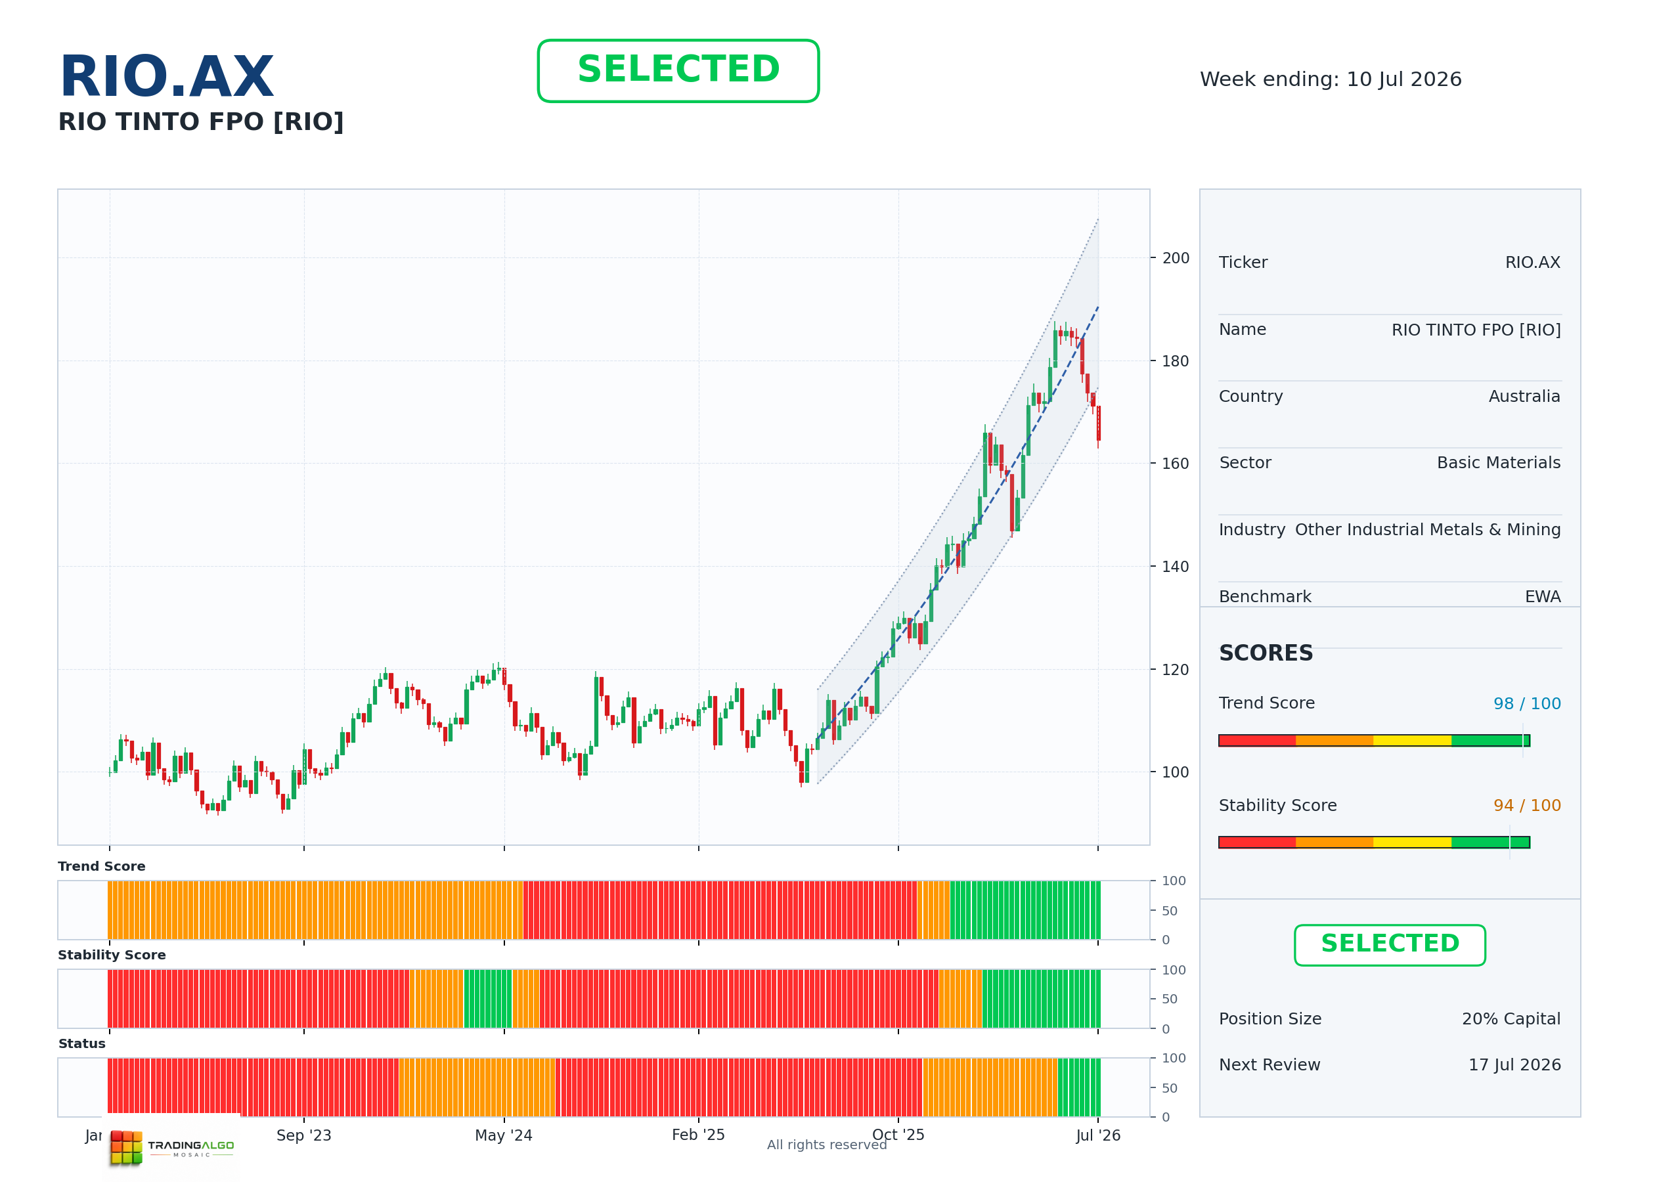Click the 'Jul '26' x-axis label
This screenshot has width=1655, height=1182.
click(x=1098, y=1135)
